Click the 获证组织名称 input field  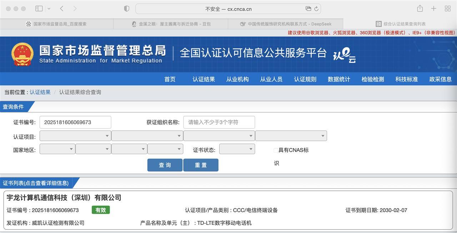219,122
